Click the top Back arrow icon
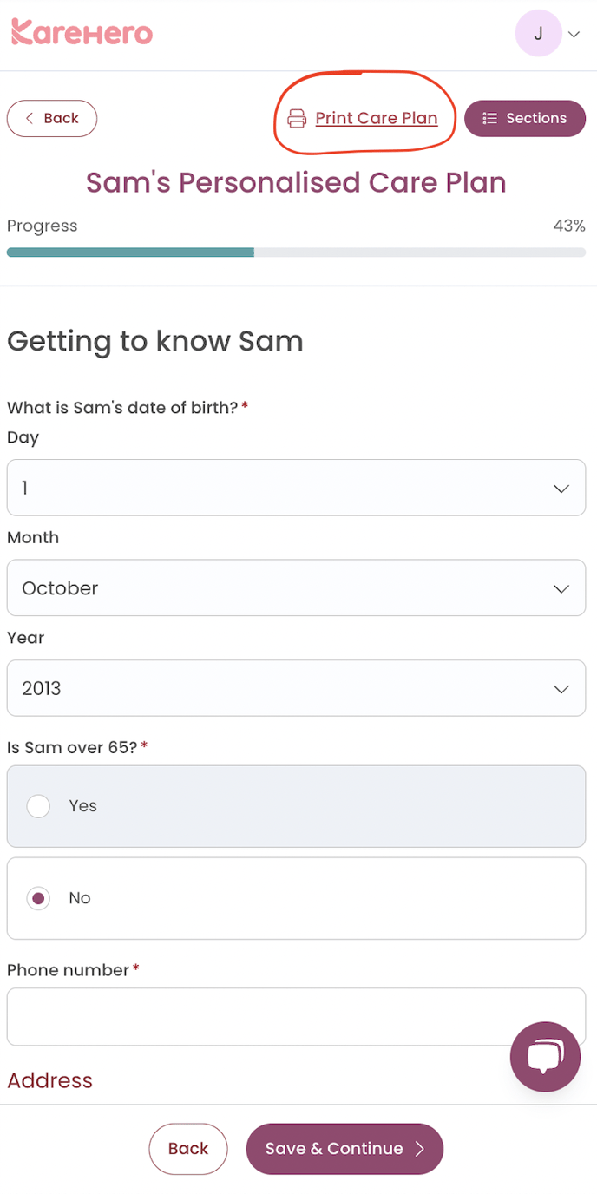 (x=30, y=118)
